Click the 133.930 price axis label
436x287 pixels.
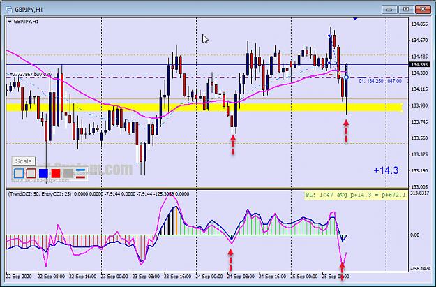(419, 105)
